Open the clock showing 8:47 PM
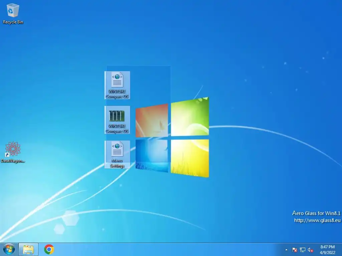The width and height of the screenshot is (342, 256). coord(327,250)
